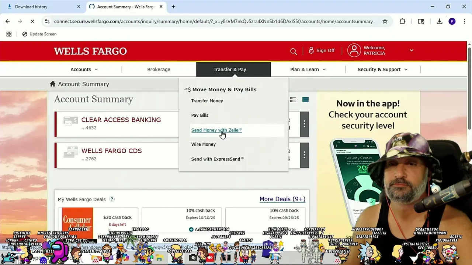Image resolution: width=472 pixels, height=265 pixels.
Task: Open three-dot menu for Wells Fargo CDs
Action: tap(304, 155)
